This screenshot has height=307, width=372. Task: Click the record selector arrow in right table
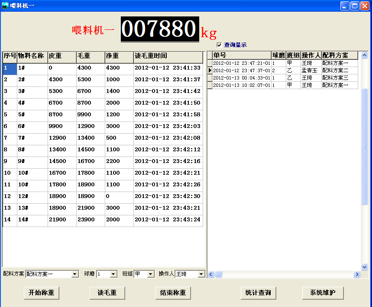coord(210,70)
